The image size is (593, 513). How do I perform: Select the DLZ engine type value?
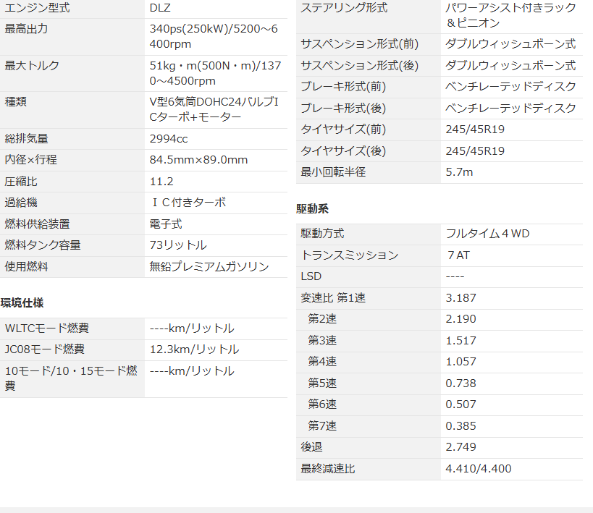[160, 9]
